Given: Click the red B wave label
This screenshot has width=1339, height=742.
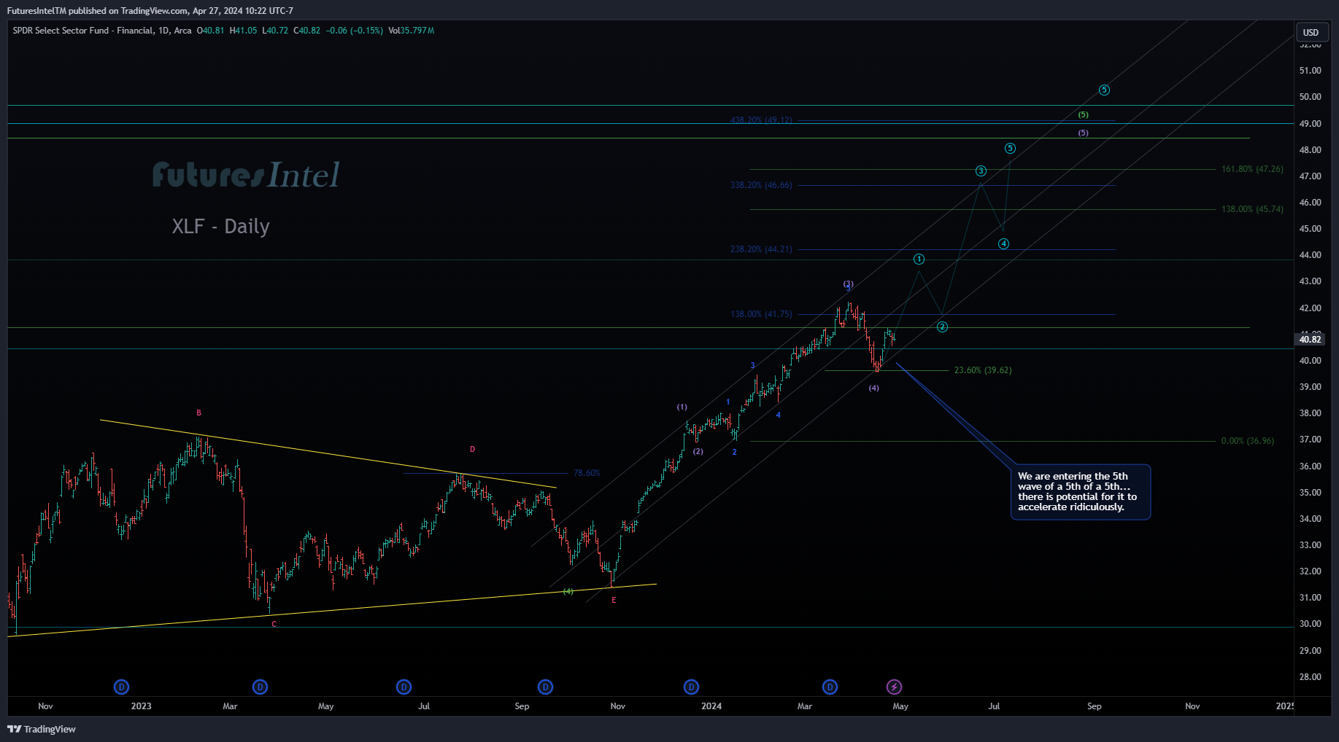Looking at the screenshot, I should (x=198, y=413).
